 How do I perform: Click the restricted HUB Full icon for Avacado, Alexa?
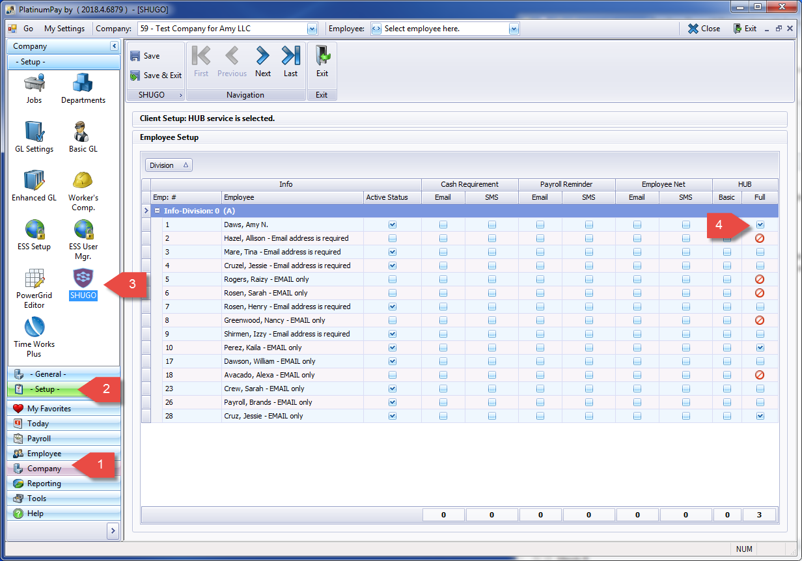tap(760, 375)
